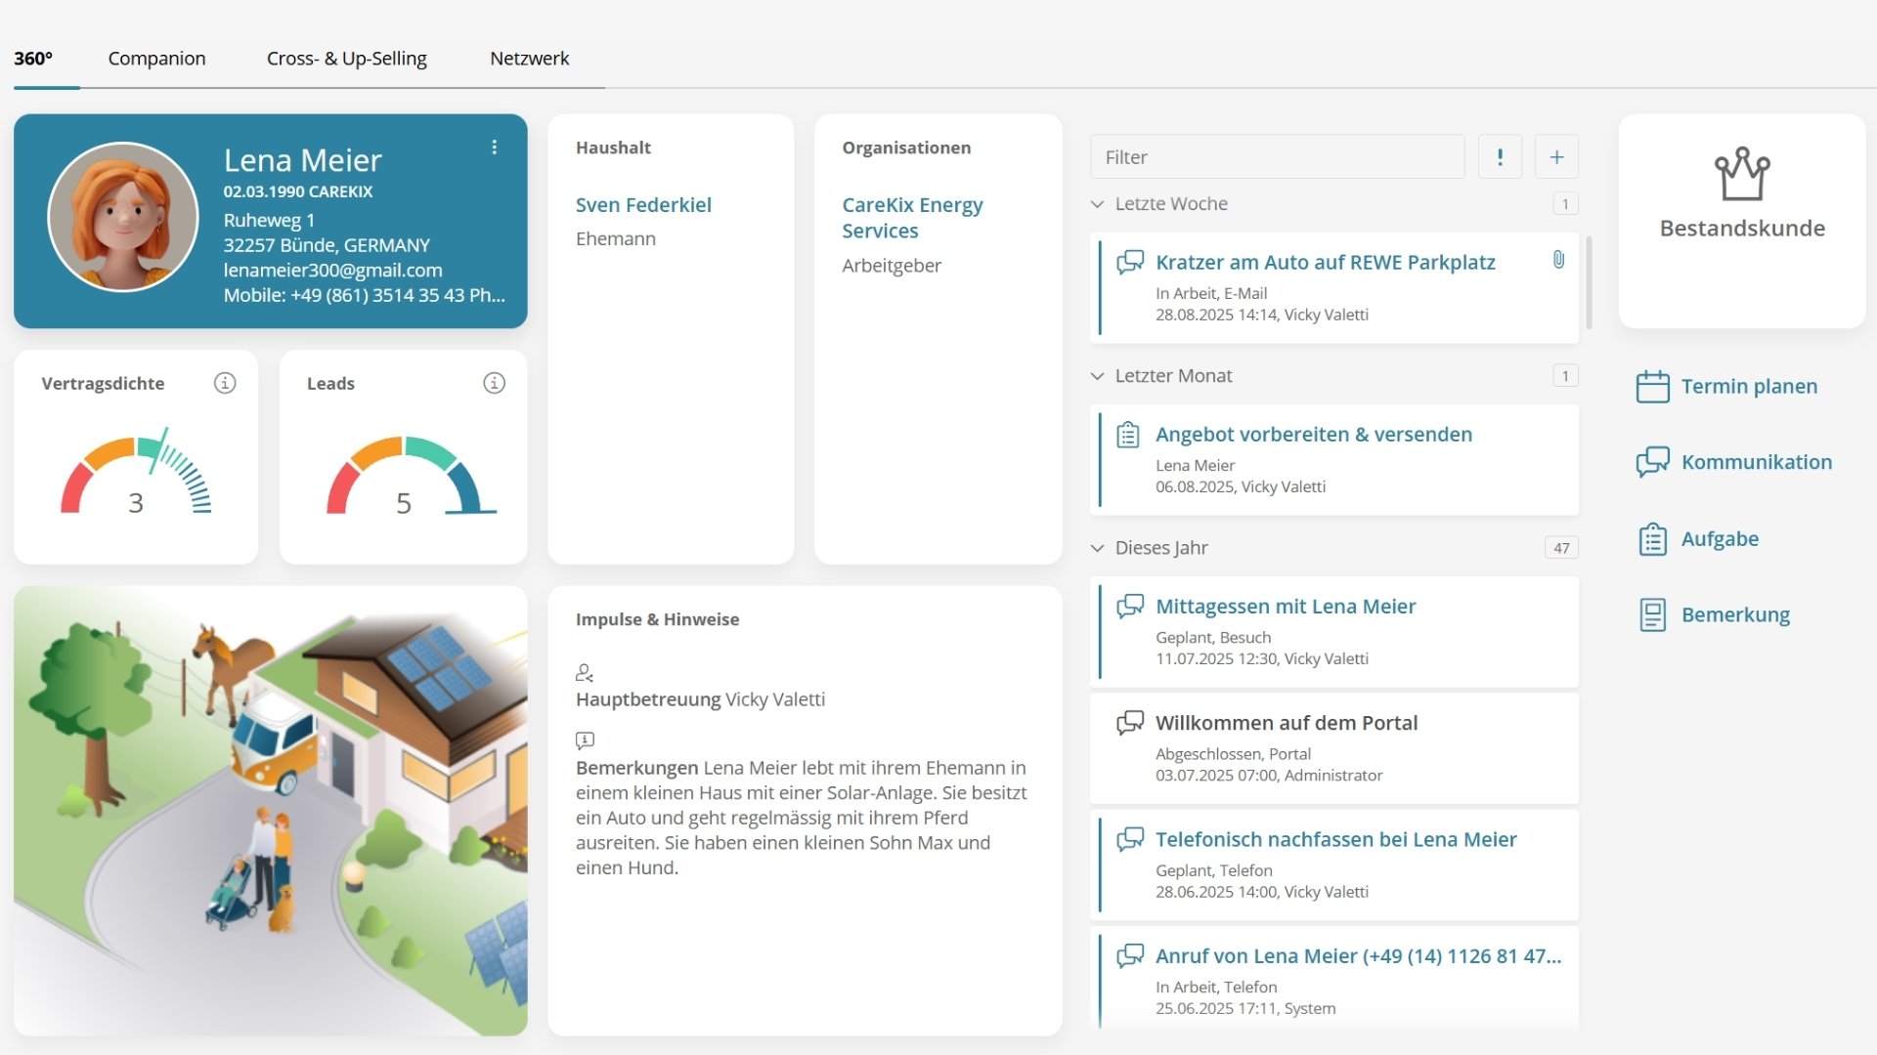Select the Aufgabe clipboard icon
This screenshot has height=1055, width=1877.
[1652, 538]
